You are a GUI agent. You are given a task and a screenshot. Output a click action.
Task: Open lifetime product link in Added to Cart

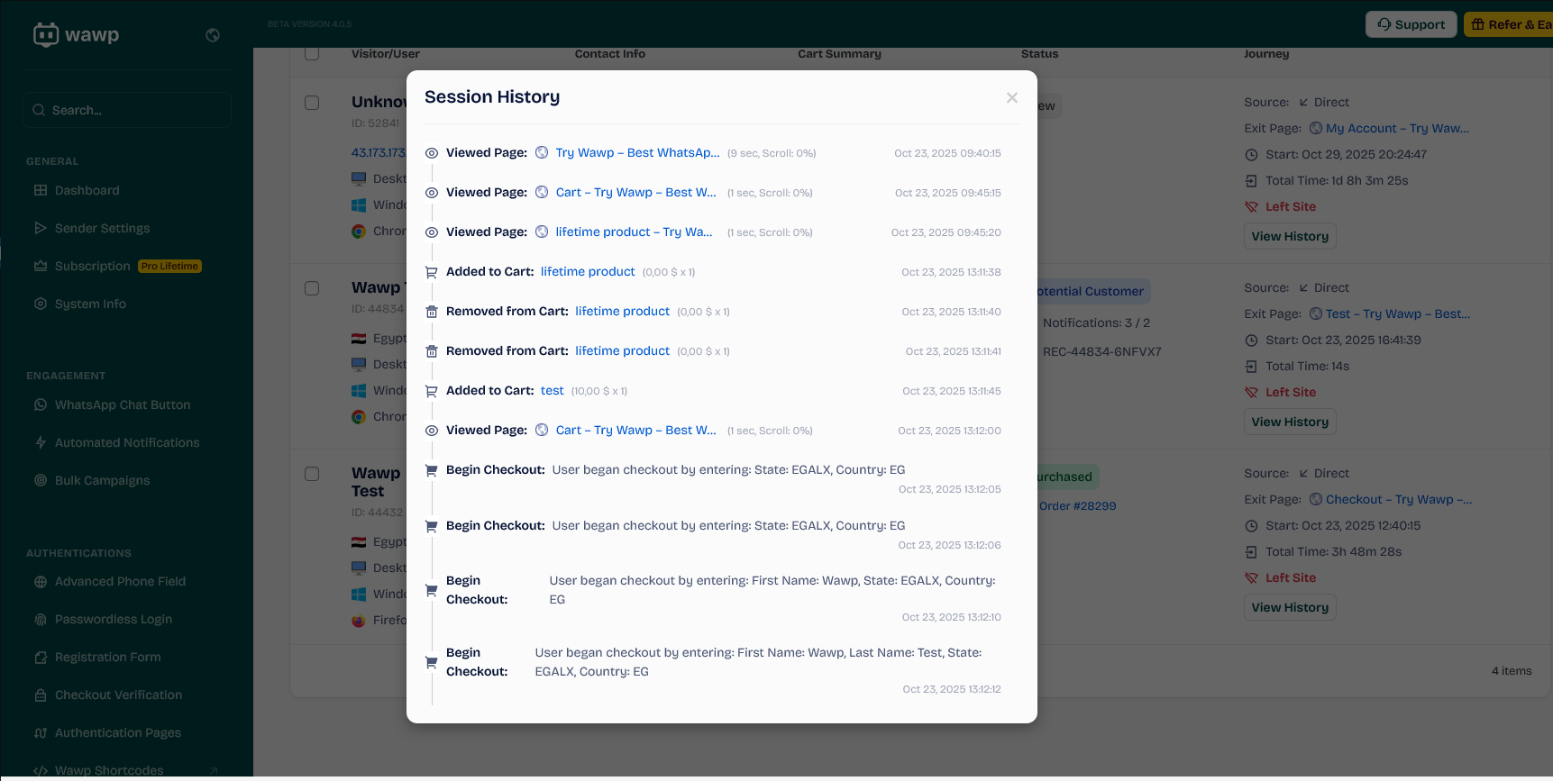coord(588,272)
